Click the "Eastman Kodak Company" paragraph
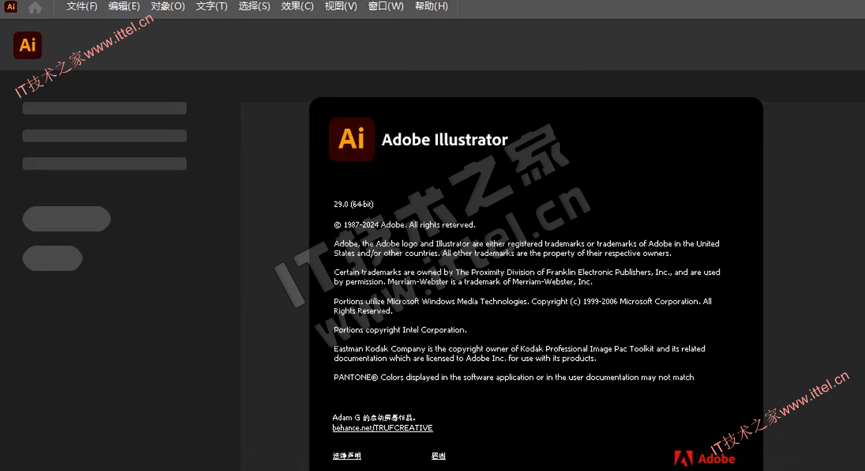The image size is (865, 471). 520,353
